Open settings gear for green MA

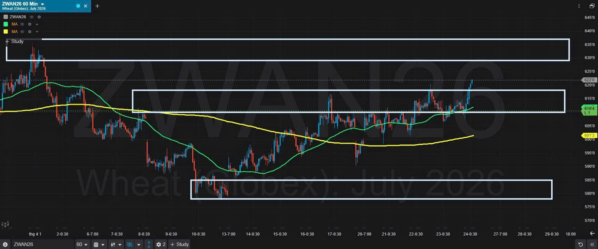[x=30, y=24]
